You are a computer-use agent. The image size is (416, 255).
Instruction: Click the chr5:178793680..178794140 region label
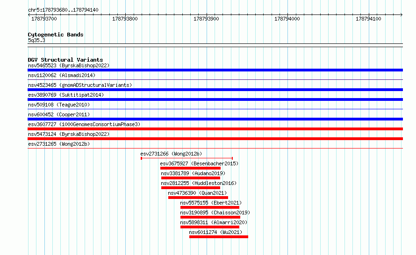click(63, 10)
